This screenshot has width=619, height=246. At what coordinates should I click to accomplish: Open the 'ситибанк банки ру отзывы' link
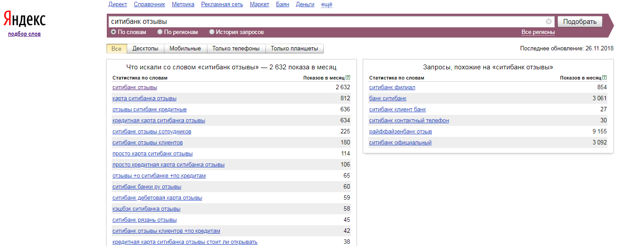pos(147,187)
